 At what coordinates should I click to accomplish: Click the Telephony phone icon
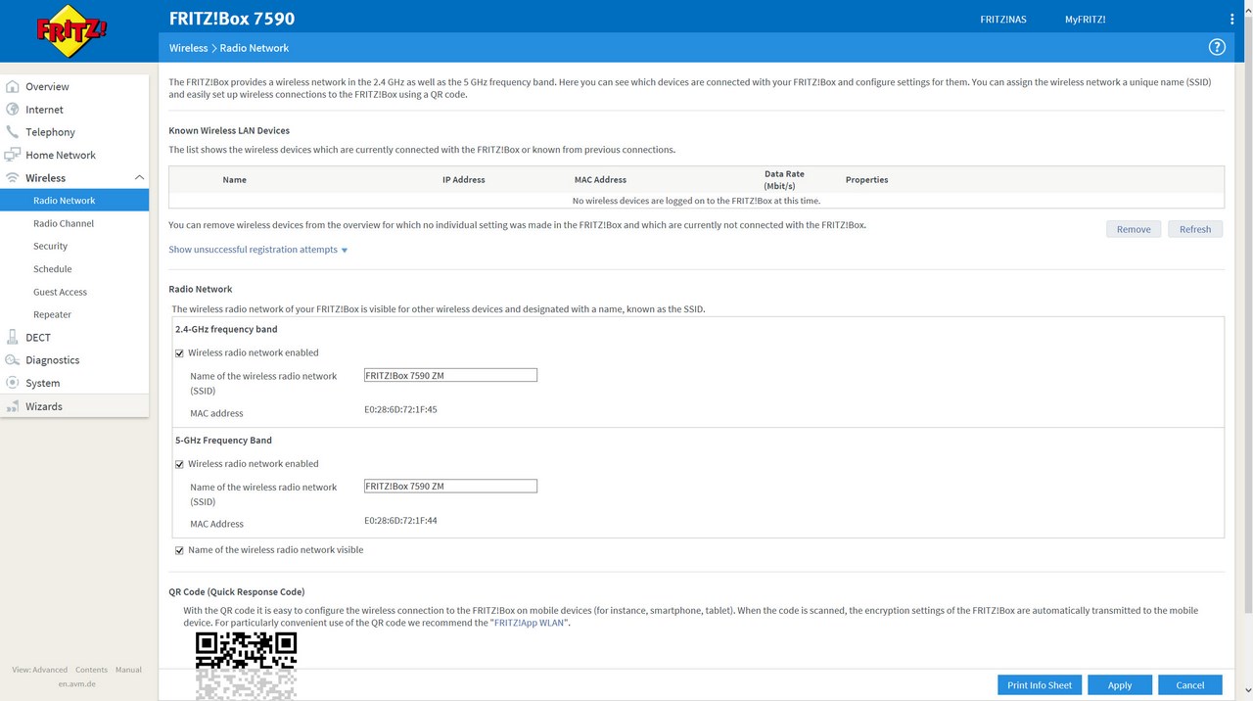[x=13, y=132]
